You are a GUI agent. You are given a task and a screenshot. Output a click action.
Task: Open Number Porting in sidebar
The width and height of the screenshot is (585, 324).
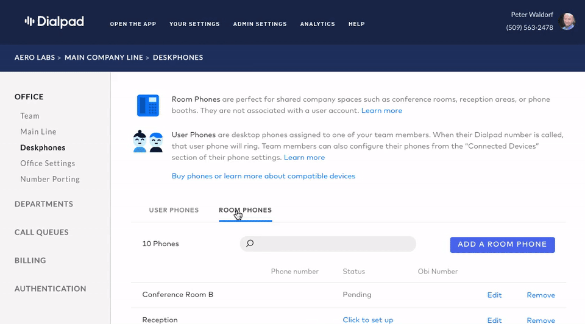pyautogui.click(x=50, y=179)
